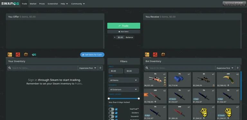This screenshot has height=120, width=247.
Task: Click the search magnifier in Bot Inventory
Action: click(x=147, y=68)
